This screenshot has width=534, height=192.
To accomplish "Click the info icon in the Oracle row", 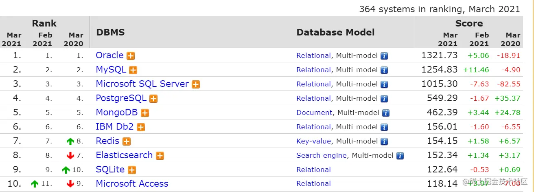I will 384,56.
